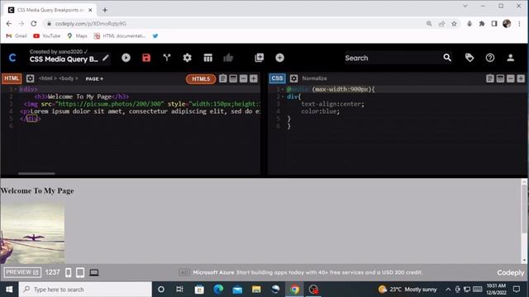Switch preview to tablet size icon

pos(80,272)
